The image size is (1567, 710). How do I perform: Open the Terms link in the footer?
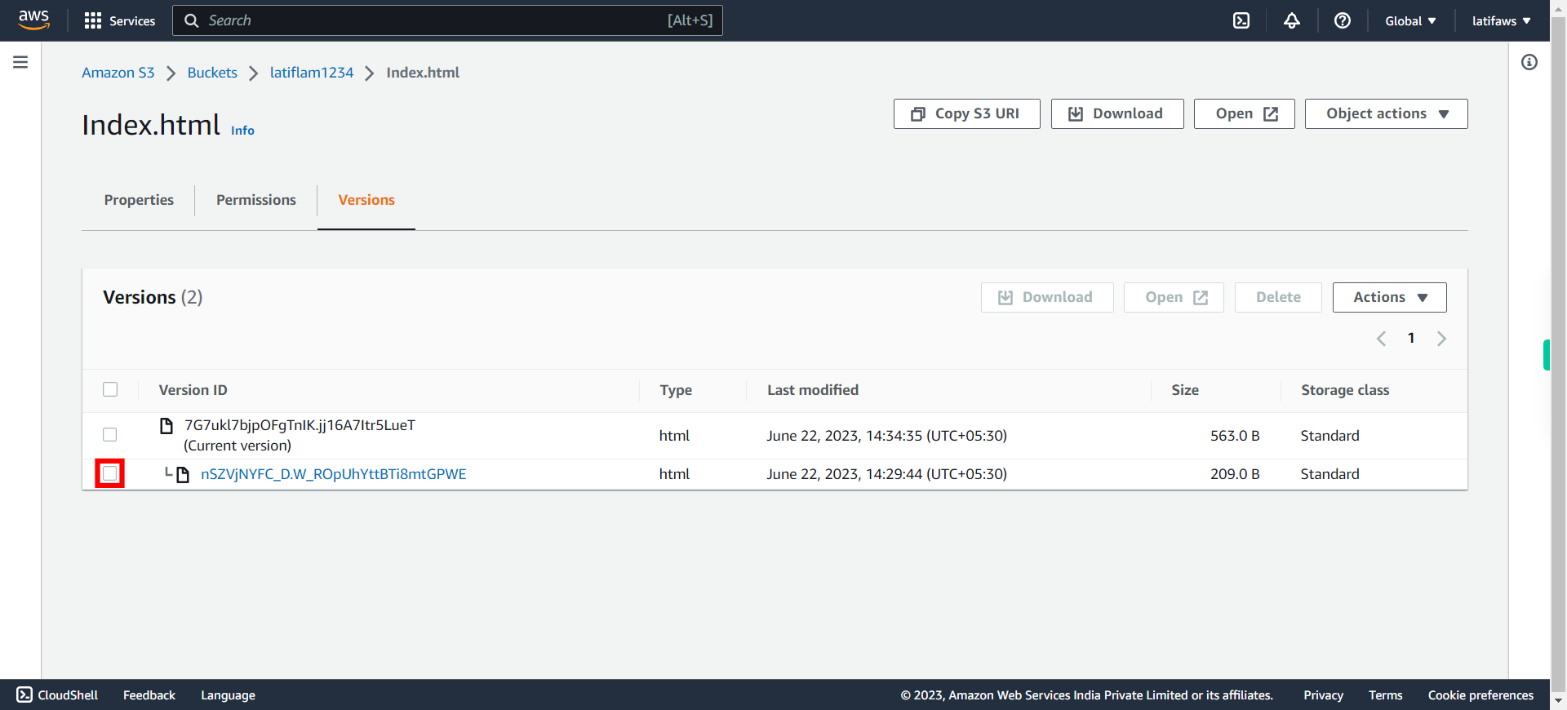point(1385,694)
